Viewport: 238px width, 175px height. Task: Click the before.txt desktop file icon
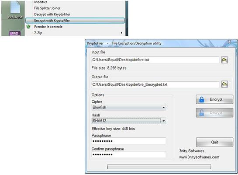tap(15, 10)
